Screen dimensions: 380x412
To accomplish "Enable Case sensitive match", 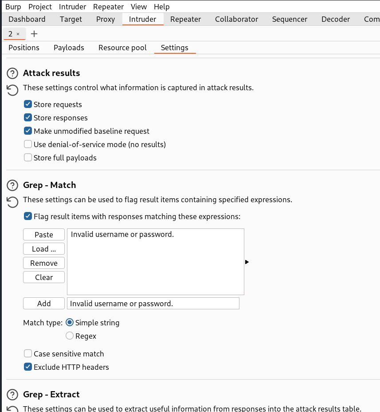I will [27, 353].
